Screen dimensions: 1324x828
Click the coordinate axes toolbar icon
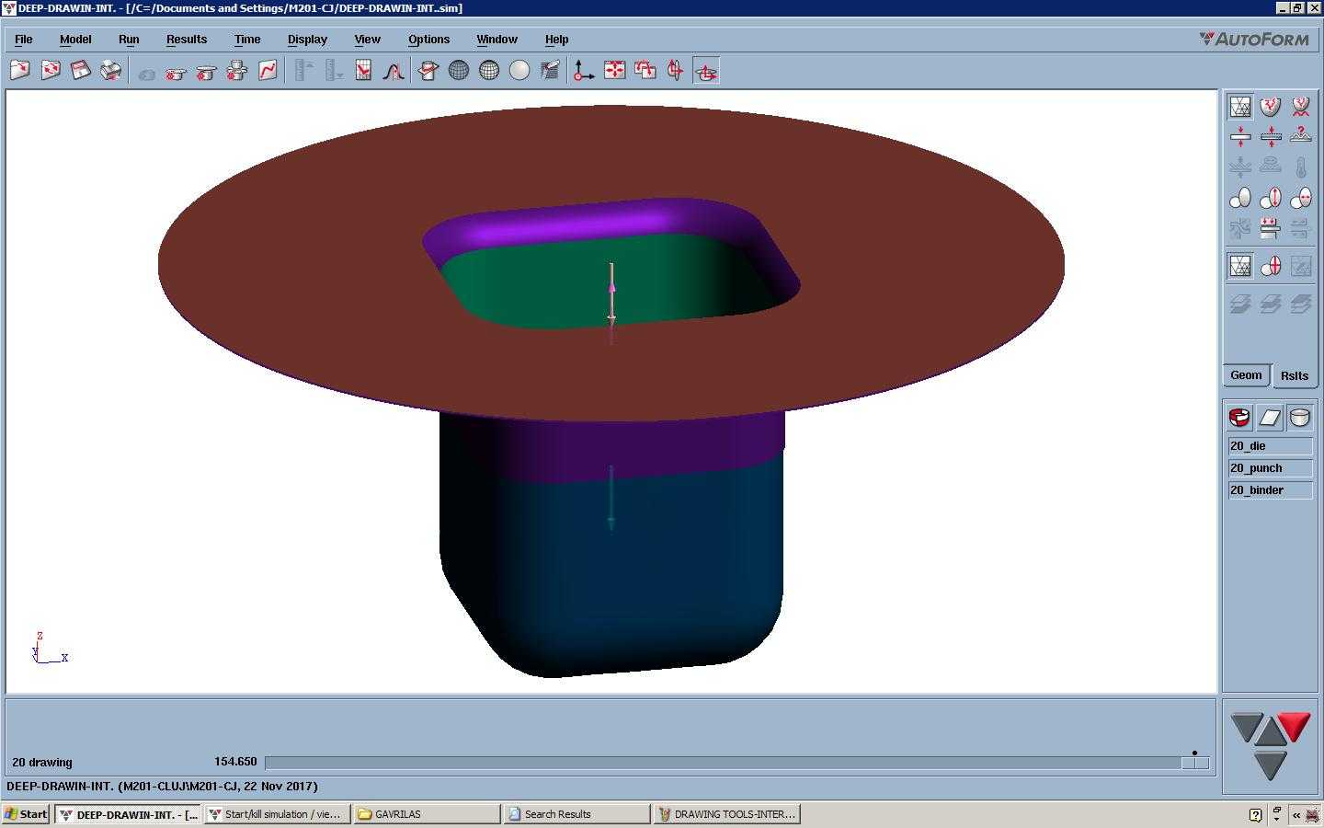[x=584, y=71]
